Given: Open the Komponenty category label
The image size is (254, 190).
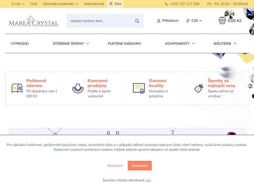Looking at the screenshot, I should click(x=178, y=44).
